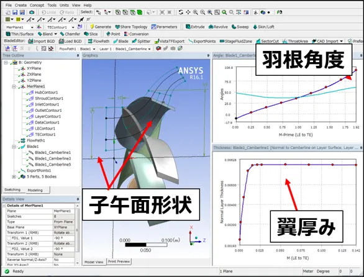Click the Conversion tool
The width and height of the screenshot is (364, 277).
click(x=136, y=34)
